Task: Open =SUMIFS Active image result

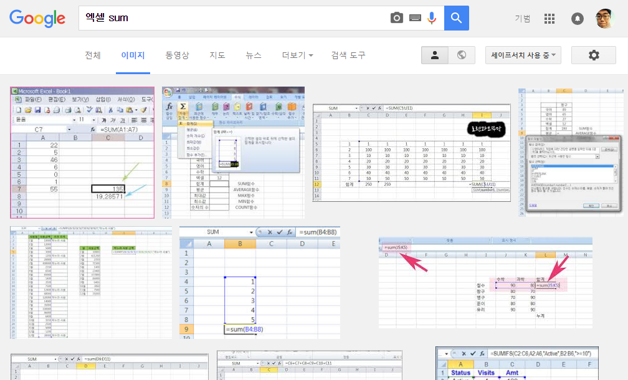Action: tap(517, 363)
